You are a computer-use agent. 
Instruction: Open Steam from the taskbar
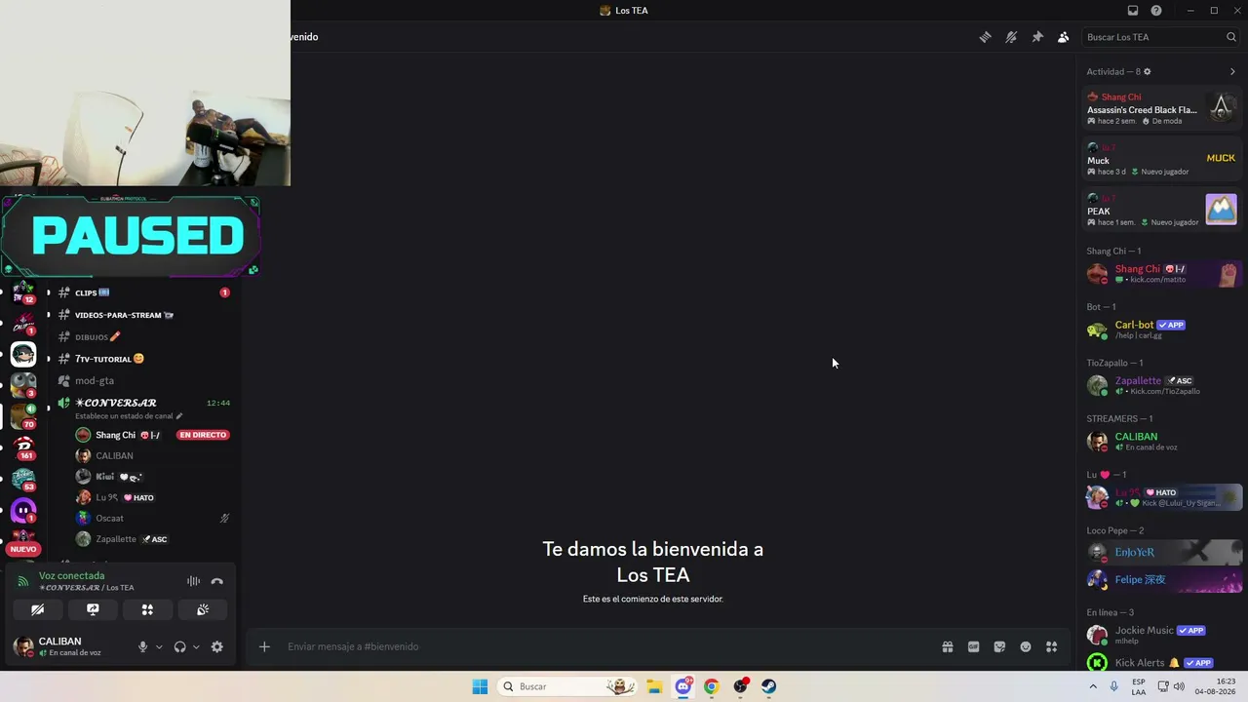point(769,686)
